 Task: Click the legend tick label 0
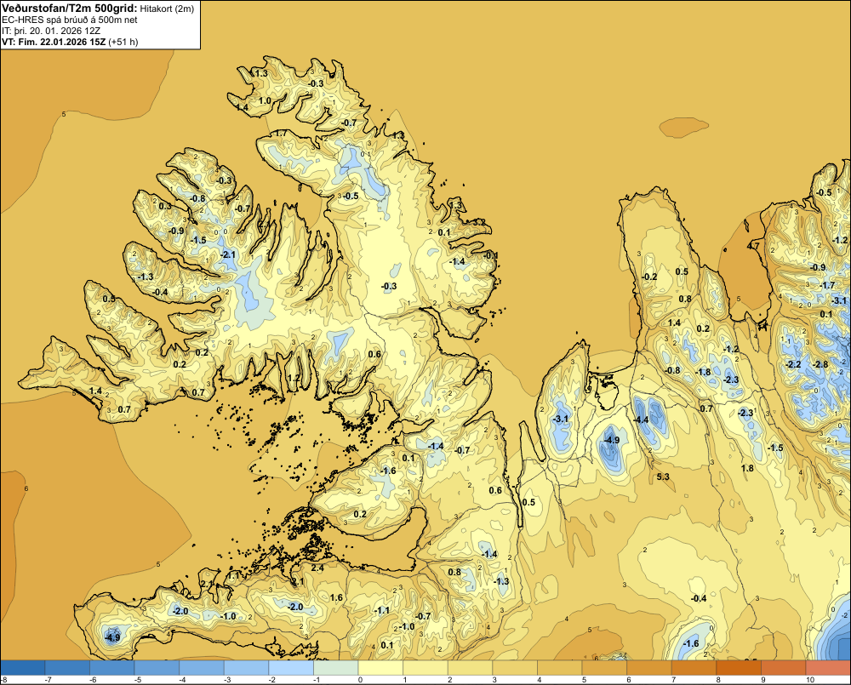pos(361,680)
